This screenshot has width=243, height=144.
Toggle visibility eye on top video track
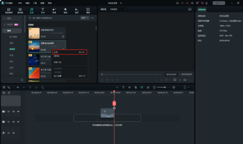click(x=18, y=112)
